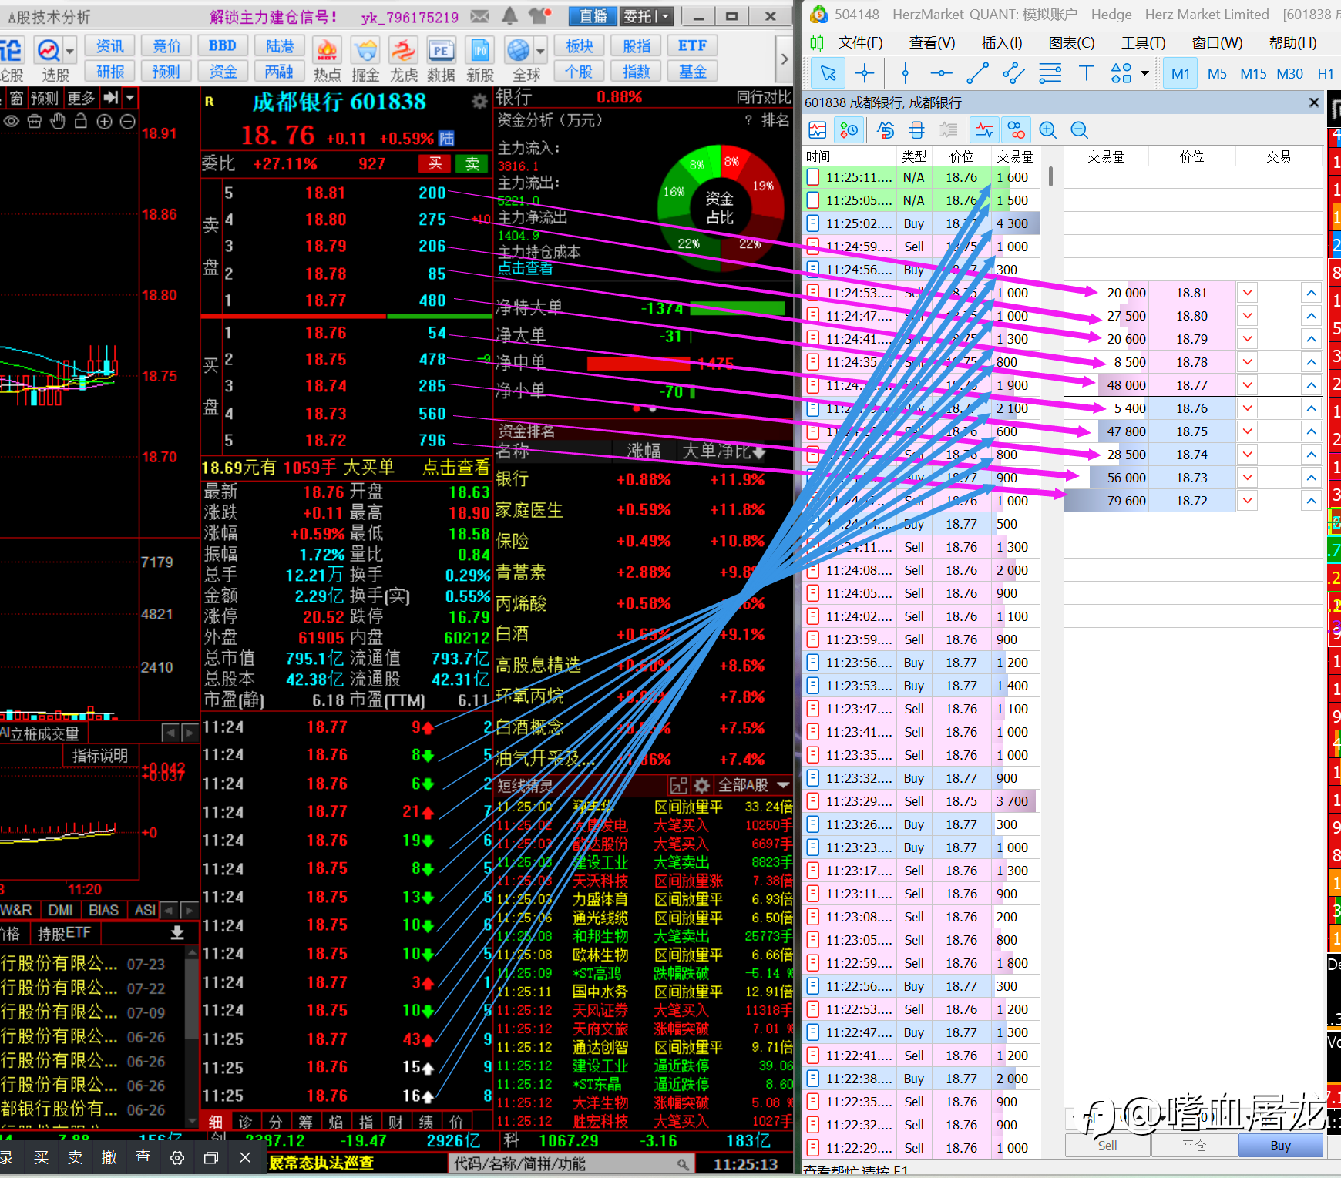
Task: Toggle the tick chart display button
Action: [984, 130]
